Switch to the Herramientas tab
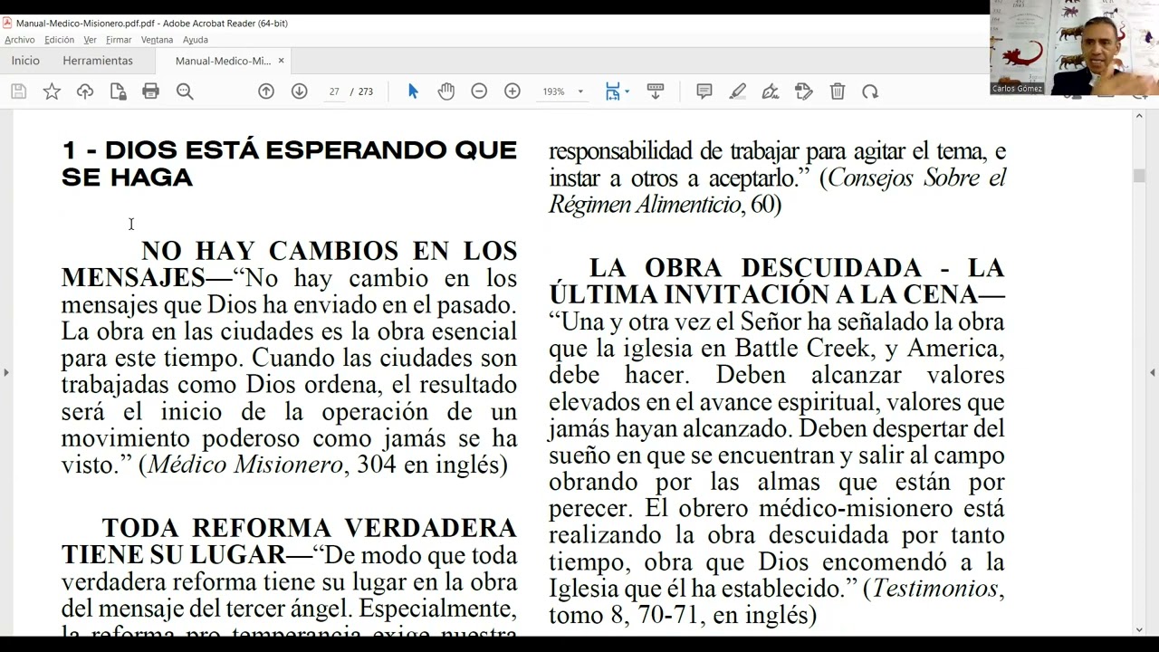The width and height of the screenshot is (1159, 652). [98, 61]
